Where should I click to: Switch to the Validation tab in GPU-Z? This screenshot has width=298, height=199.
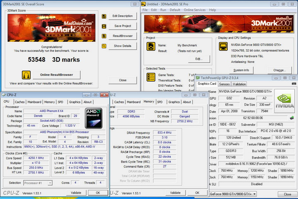(x=240, y=84)
